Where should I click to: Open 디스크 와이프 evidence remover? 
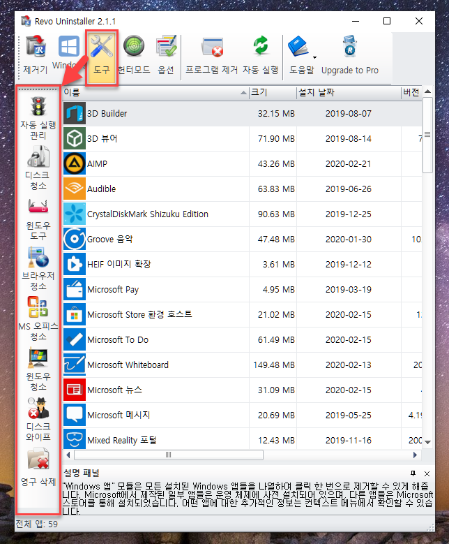coord(38,419)
